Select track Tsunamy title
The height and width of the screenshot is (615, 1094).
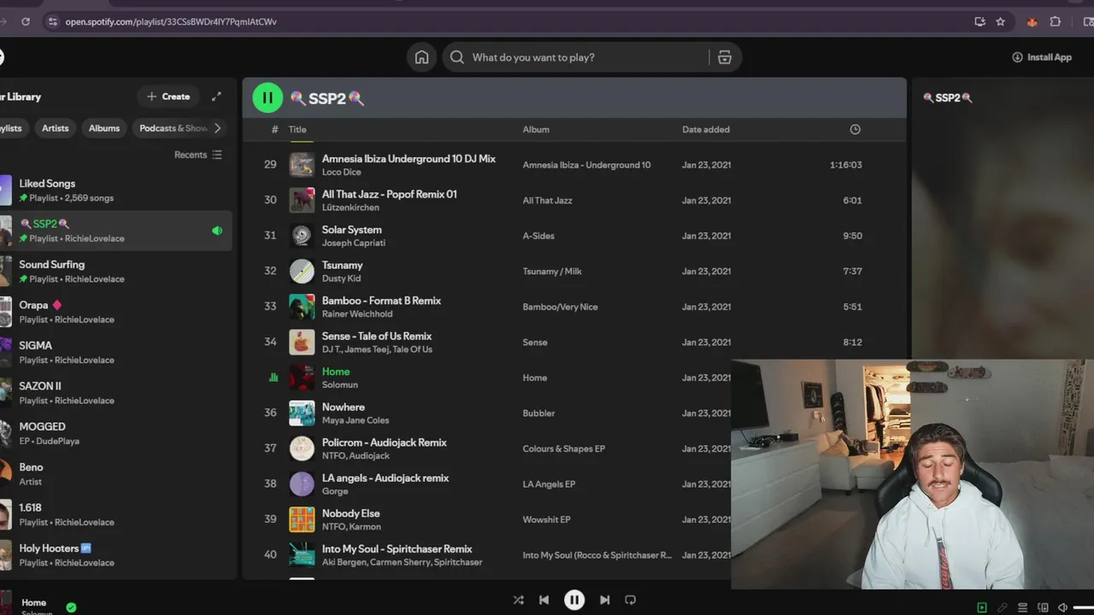[x=343, y=265]
